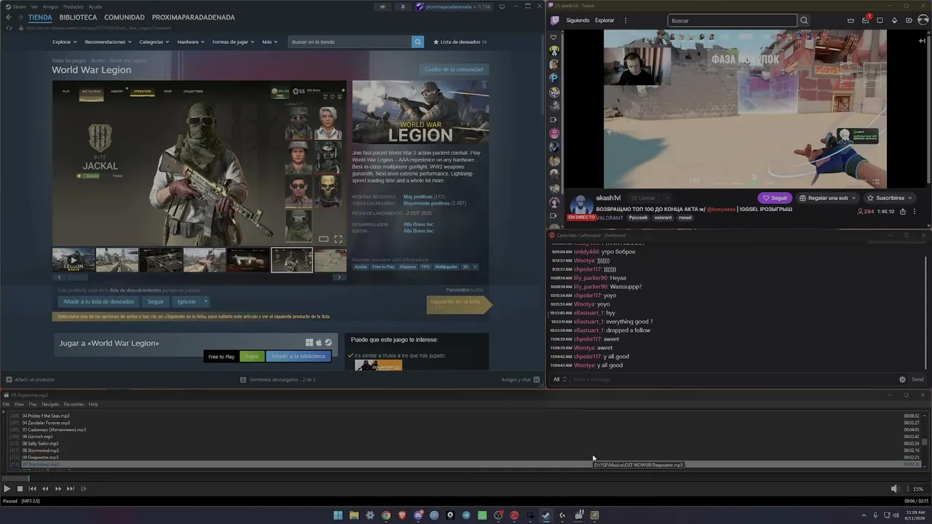Click the Twitch search magnifier button
Screen dimensions: 932x524
coord(804,20)
